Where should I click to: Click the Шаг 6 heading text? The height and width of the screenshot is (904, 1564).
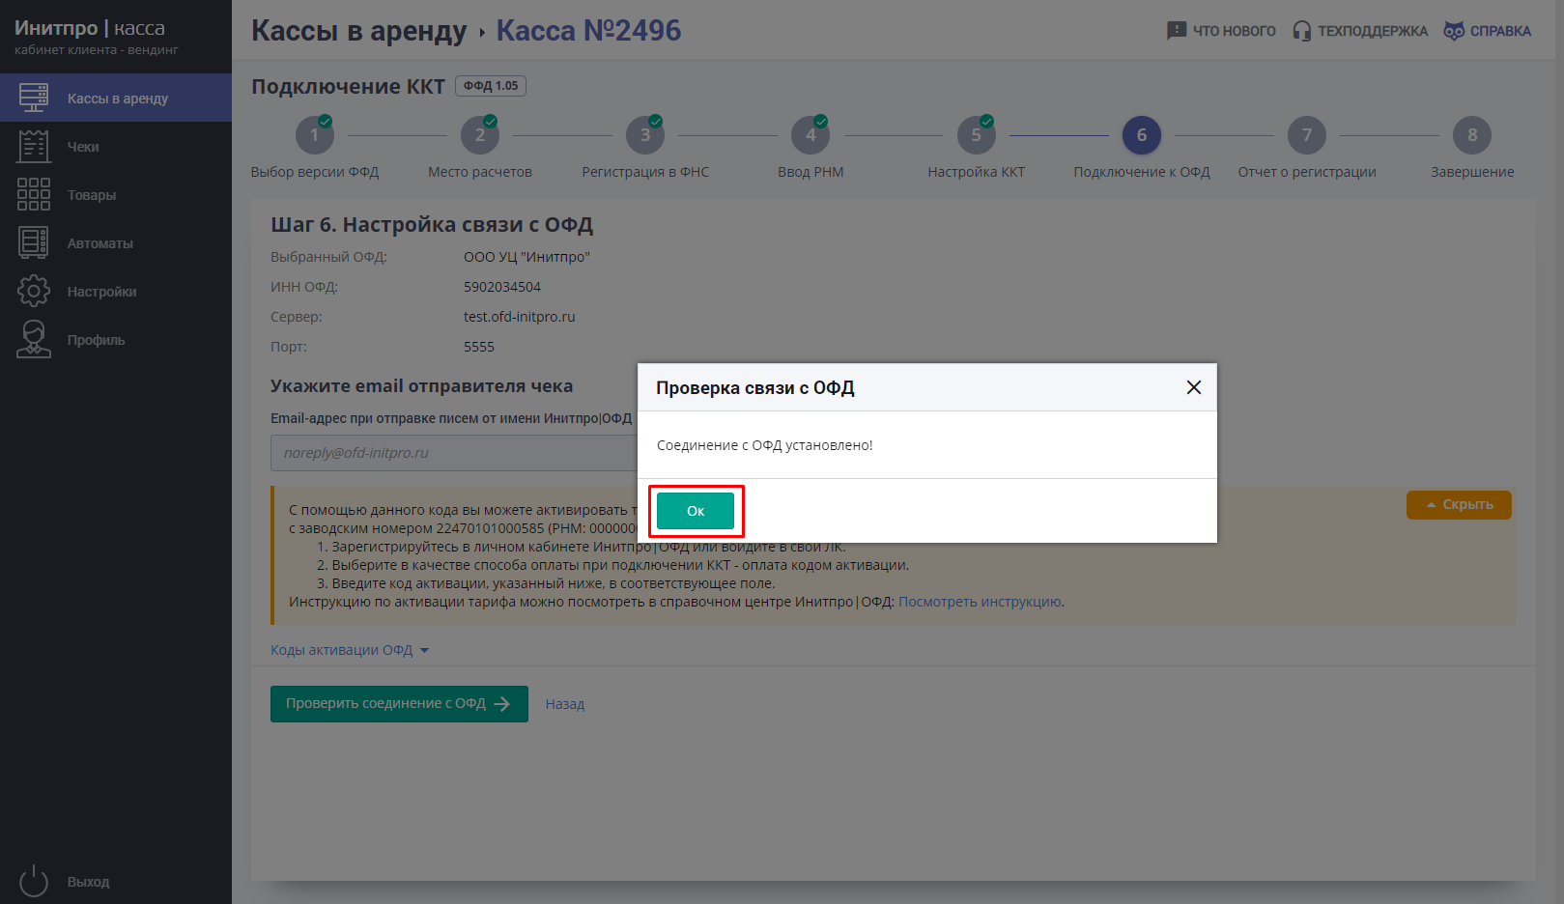pos(432,225)
